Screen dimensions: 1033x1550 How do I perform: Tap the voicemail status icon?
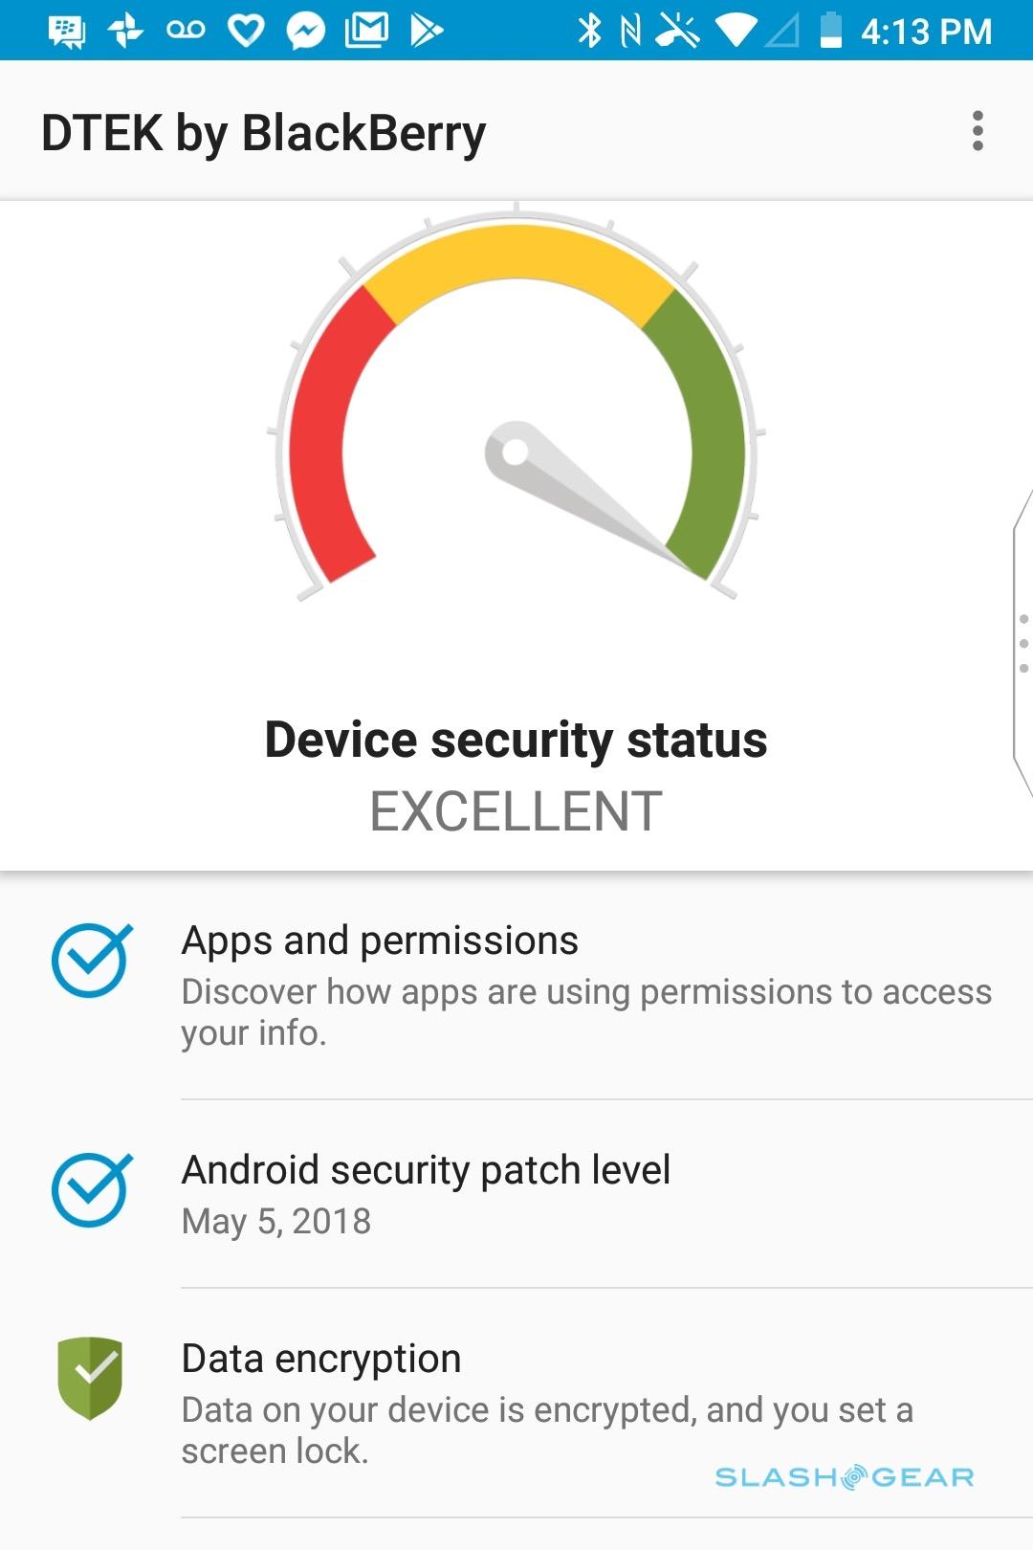[x=186, y=31]
